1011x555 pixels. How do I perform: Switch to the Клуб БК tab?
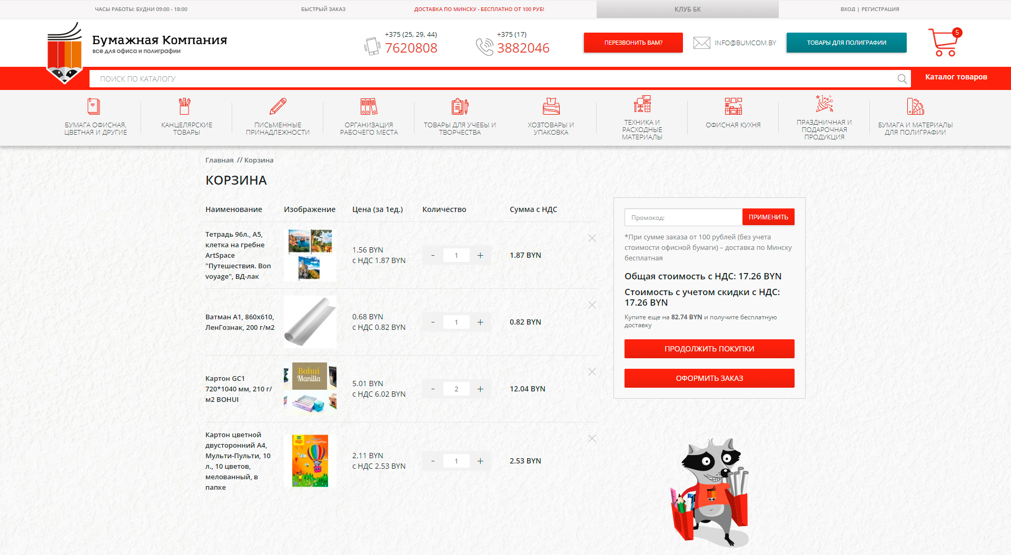tap(687, 9)
